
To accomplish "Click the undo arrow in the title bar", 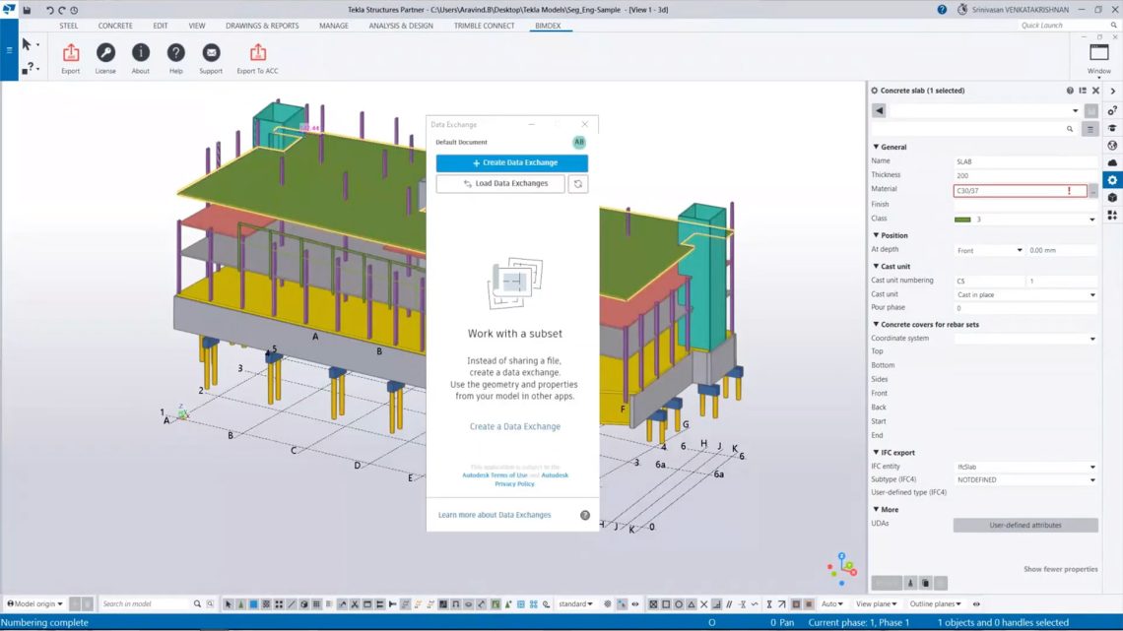I will coord(49,10).
